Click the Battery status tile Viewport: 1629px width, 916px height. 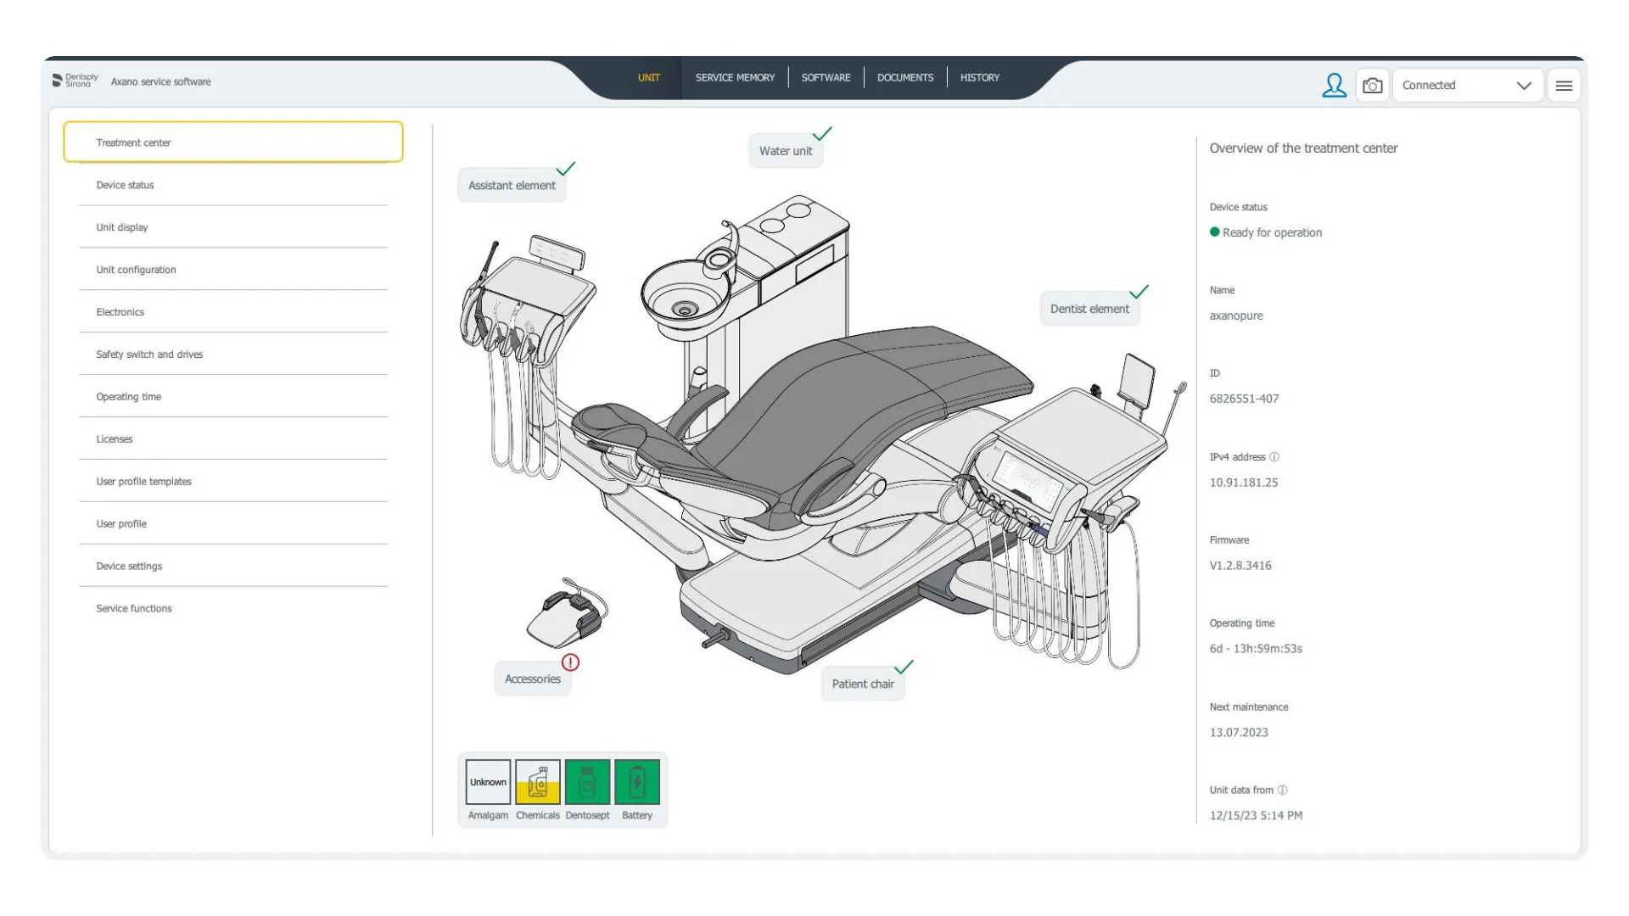coord(637,782)
